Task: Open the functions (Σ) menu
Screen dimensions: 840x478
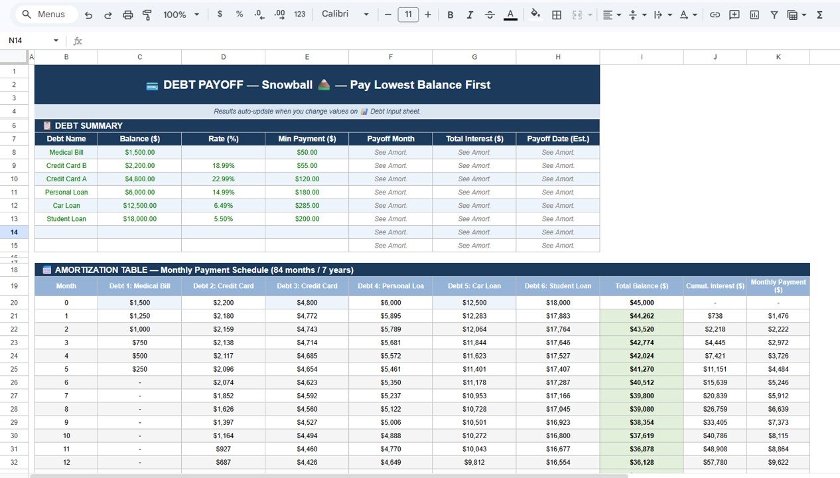Action: 823,14
